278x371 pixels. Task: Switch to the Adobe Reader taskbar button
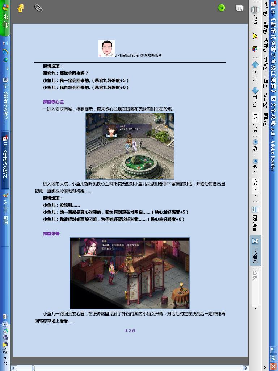click(x=5, y=160)
